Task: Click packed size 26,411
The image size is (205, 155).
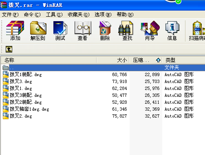Action: tap(152, 102)
